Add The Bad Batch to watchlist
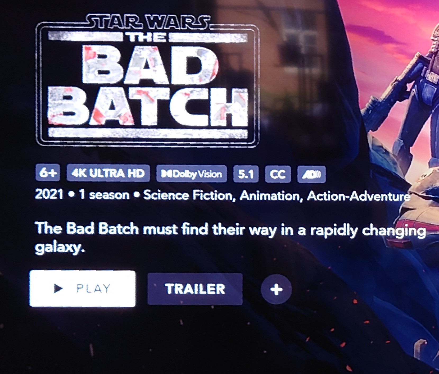The height and width of the screenshot is (374, 439). pyautogui.click(x=276, y=289)
